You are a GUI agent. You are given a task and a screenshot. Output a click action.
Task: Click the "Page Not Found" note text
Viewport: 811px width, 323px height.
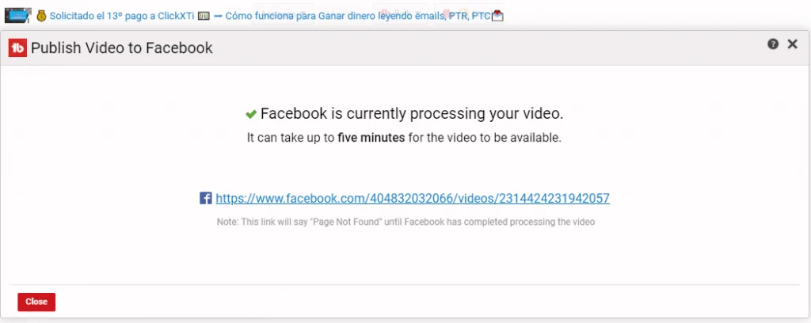pyautogui.click(x=405, y=222)
